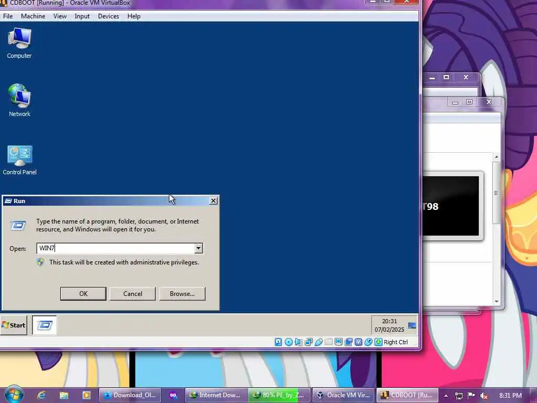Open Windows Explorer folder on host taskbar
Image resolution: width=537 pixels, height=403 pixels.
64,395
